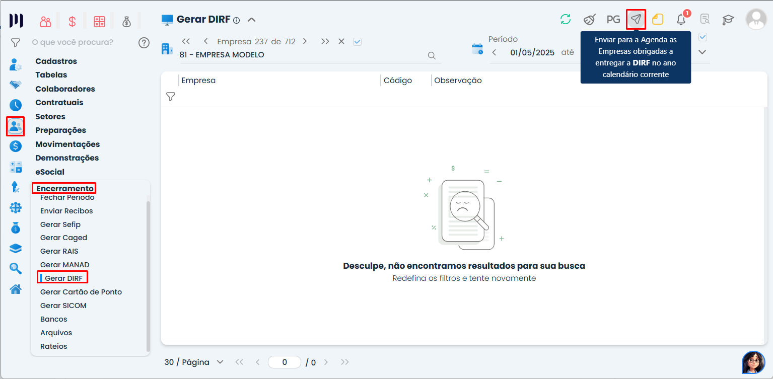Toggle the checkbox beside the Período field
The height and width of the screenshot is (379, 773).
pos(703,37)
